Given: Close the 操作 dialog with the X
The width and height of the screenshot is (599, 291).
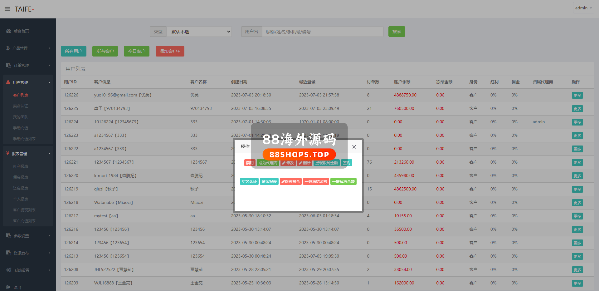Looking at the screenshot, I should coord(354,147).
